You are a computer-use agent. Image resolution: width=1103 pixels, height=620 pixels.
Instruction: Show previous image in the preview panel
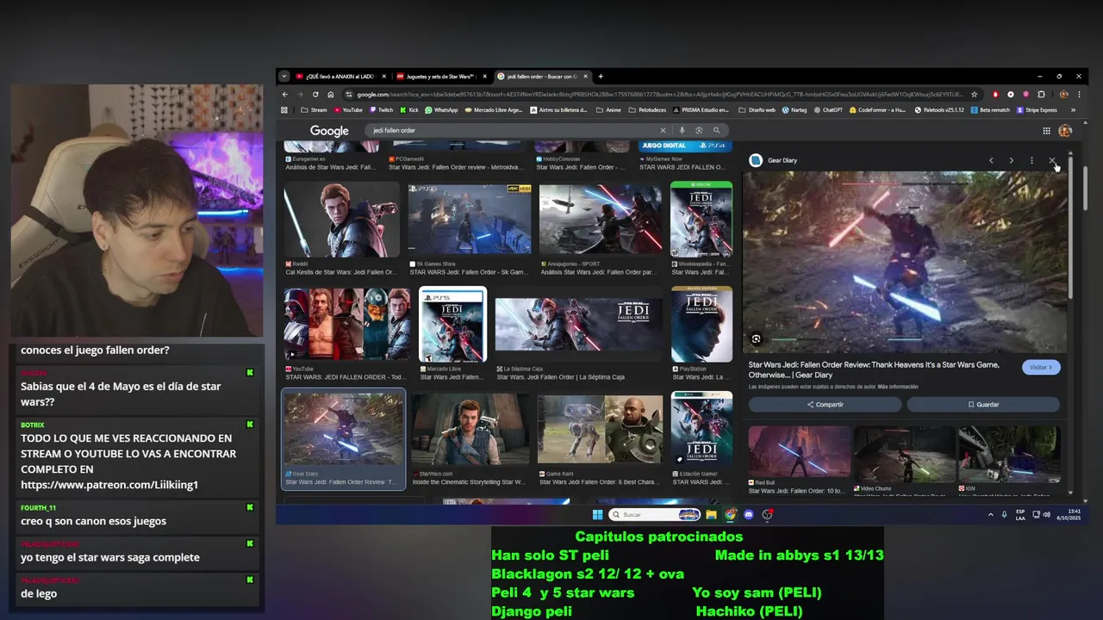[x=991, y=160]
